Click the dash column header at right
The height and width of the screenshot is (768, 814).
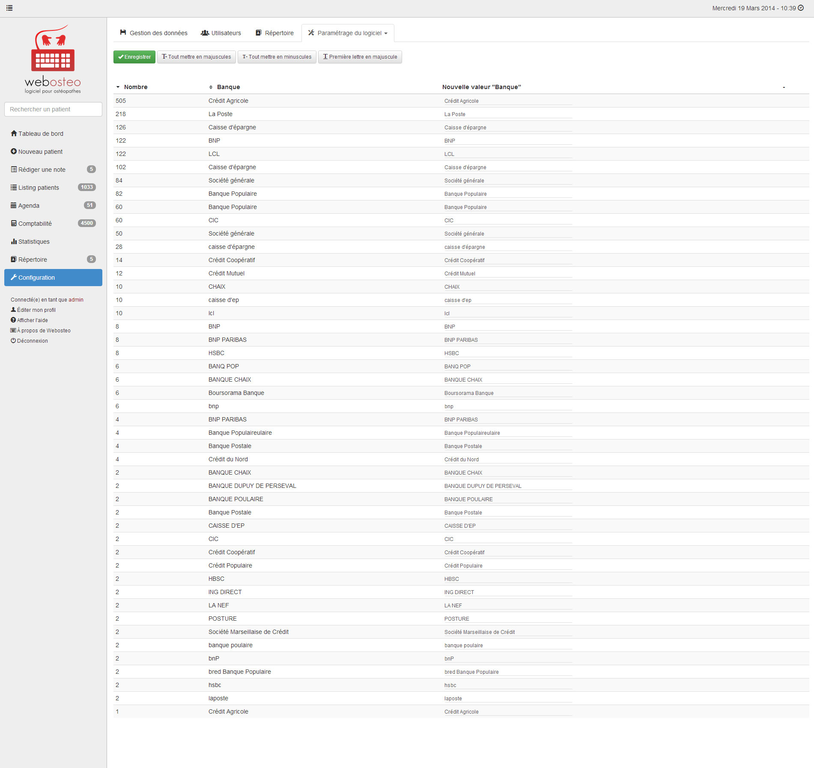point(784,87)
